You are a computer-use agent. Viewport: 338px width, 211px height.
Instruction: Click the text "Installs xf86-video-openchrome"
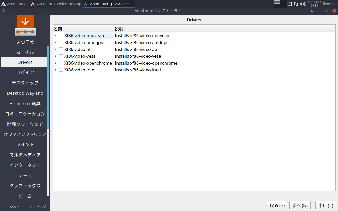coord(146,63)
